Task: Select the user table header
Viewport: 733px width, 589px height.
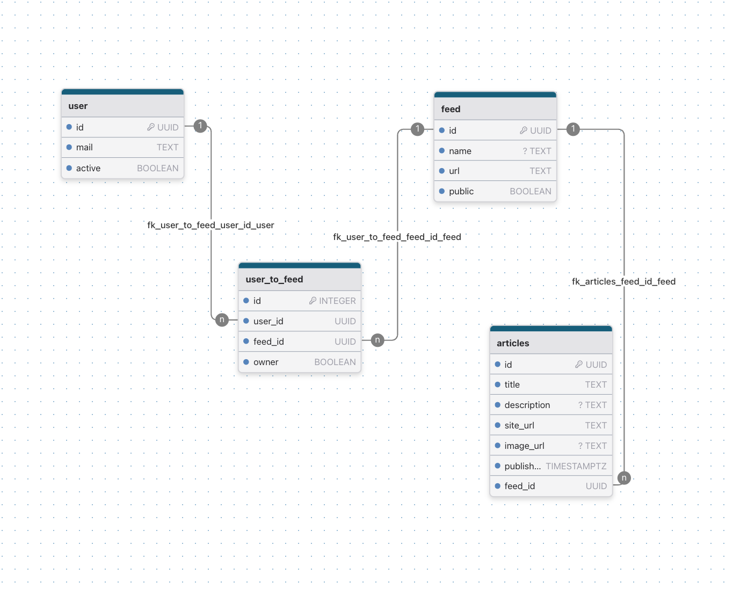Action: 122,106
